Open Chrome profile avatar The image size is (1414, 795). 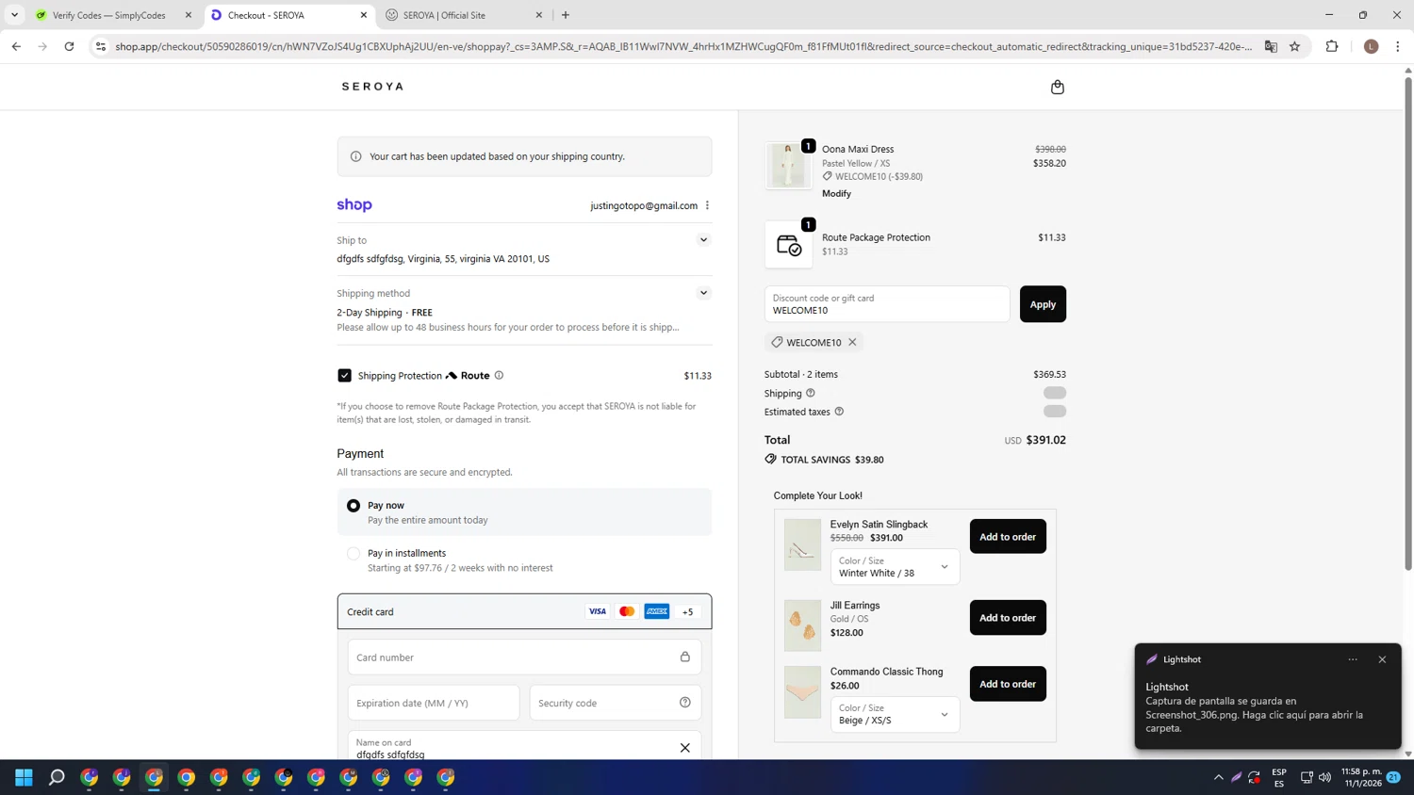[x=1372, y=46]
